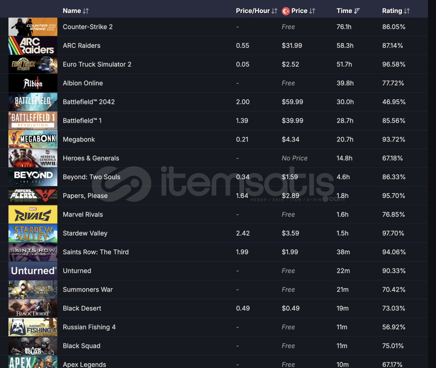The width and height of the screenshot is (436, 368).
Task: Click the 96.58% rating of Euro Truck Simulator 2
Action: pos(394,64)
